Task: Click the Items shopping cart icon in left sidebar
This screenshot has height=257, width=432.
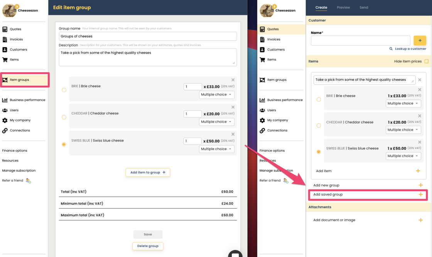Action: (x=5, y=60)
